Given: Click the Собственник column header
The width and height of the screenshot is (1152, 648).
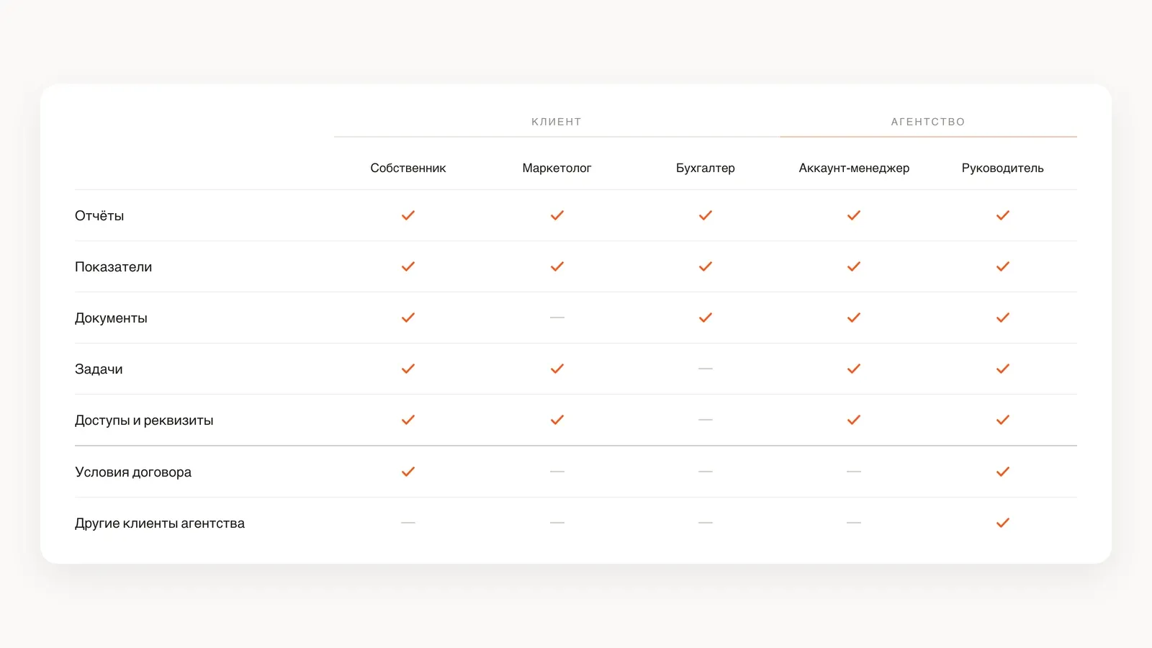Looking at the screenshot, I should coord(408,168).
